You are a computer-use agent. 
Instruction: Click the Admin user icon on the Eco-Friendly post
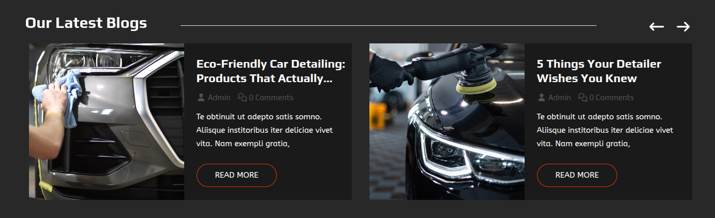201,97
